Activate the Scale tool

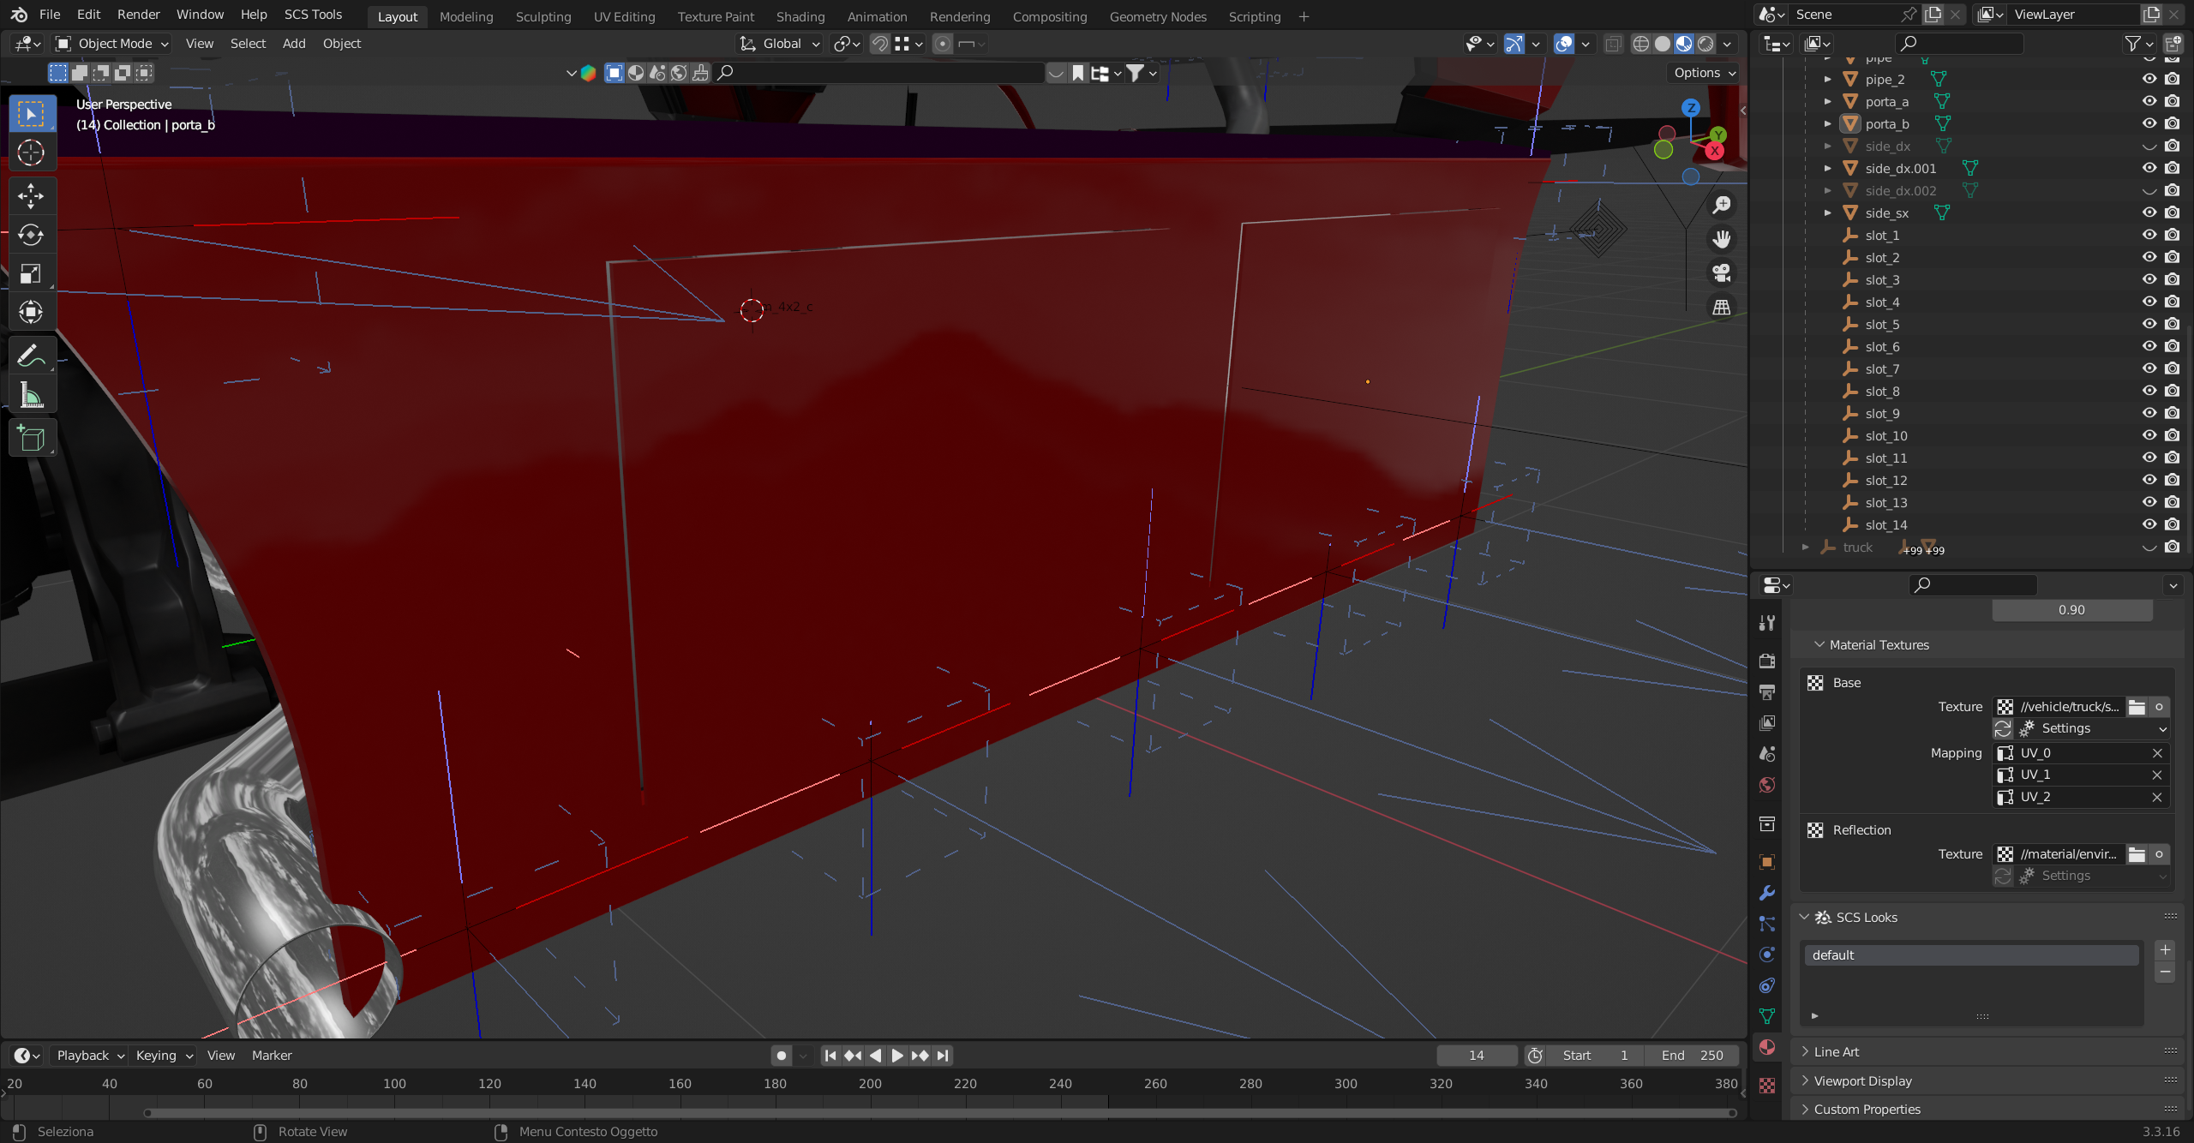tap(31, 274)
